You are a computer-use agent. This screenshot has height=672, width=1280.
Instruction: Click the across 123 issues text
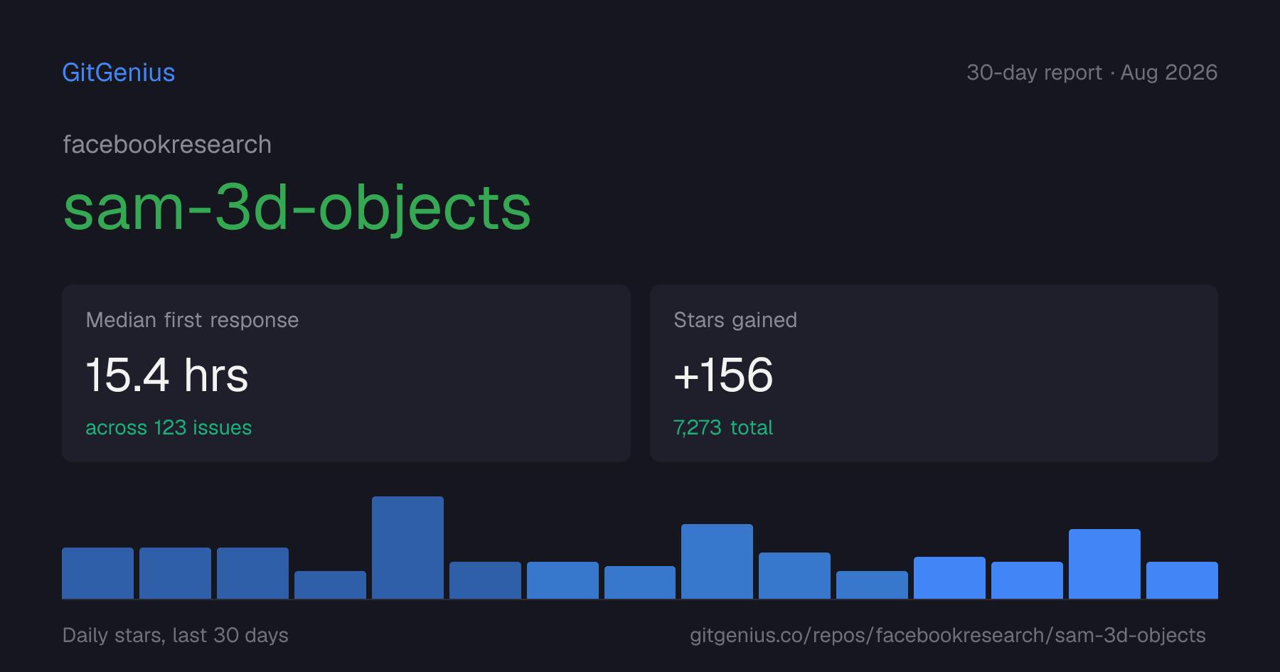[169, 427]
